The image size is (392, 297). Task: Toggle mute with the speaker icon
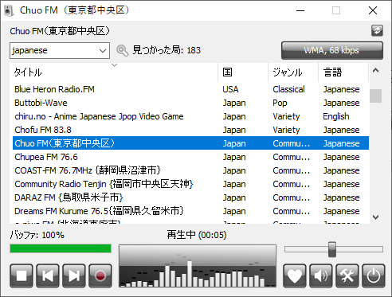(320, 276)
